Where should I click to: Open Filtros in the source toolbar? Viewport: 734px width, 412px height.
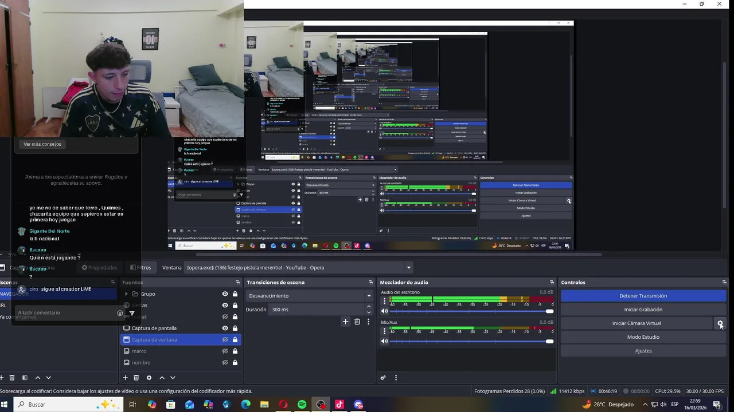pos(140,267)
